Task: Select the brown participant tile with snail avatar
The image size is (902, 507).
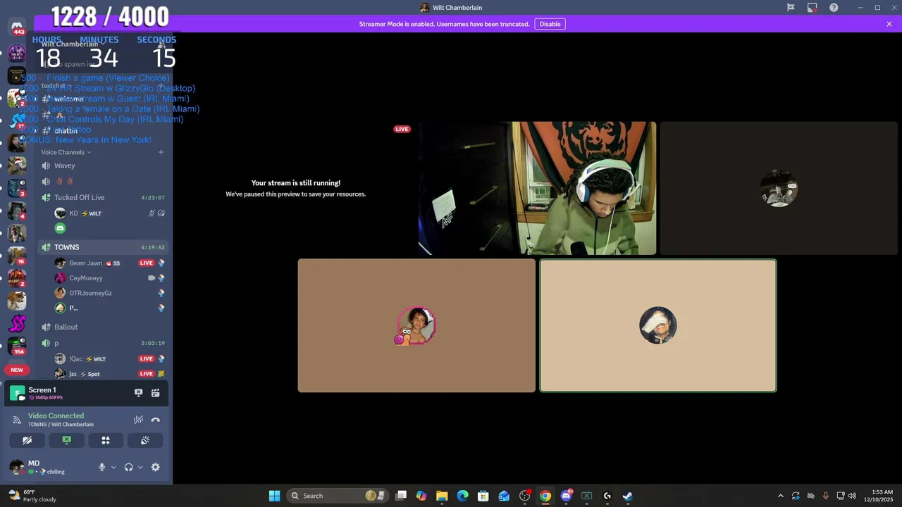Action: (416, 325)
